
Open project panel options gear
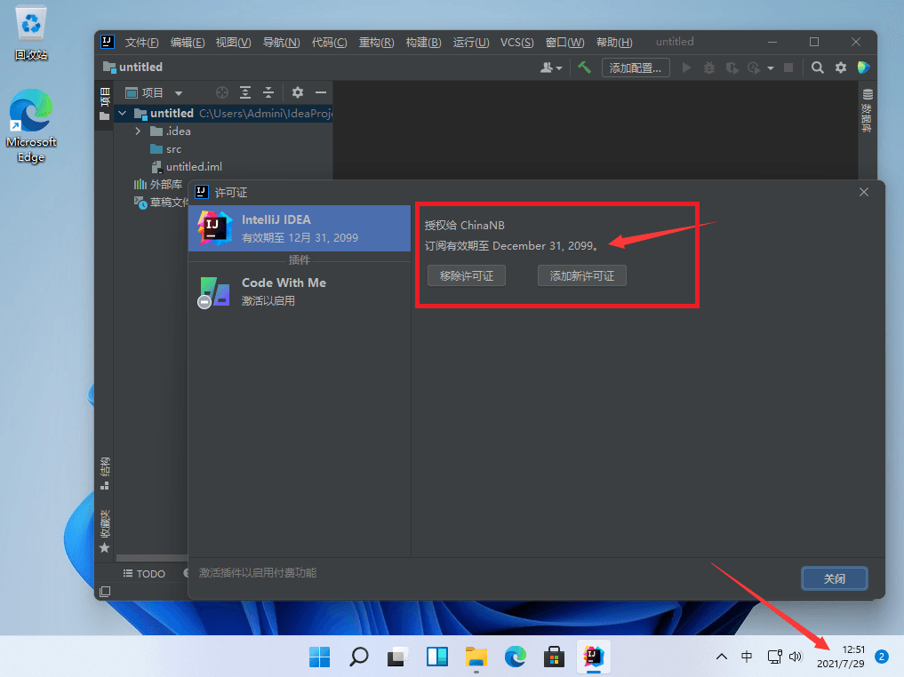(x=298, y=92)
